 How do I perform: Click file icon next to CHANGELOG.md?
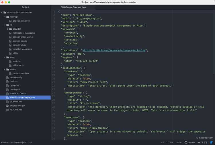pyautogui.click(x=7, y=94)
